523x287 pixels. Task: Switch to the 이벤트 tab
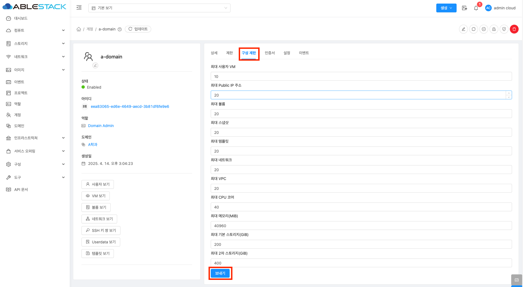pyautogui.click(x=304, y=53)
